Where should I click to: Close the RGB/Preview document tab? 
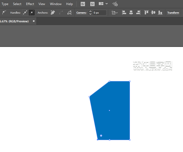click(34, 21)
